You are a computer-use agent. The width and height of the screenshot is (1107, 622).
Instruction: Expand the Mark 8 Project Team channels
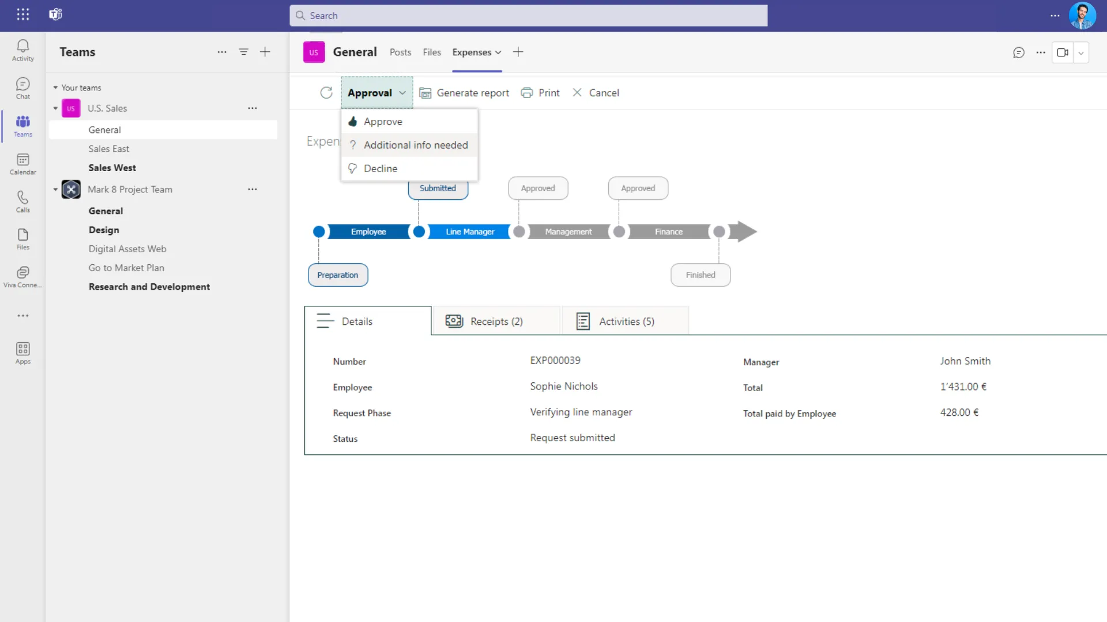tap(55, 189)
